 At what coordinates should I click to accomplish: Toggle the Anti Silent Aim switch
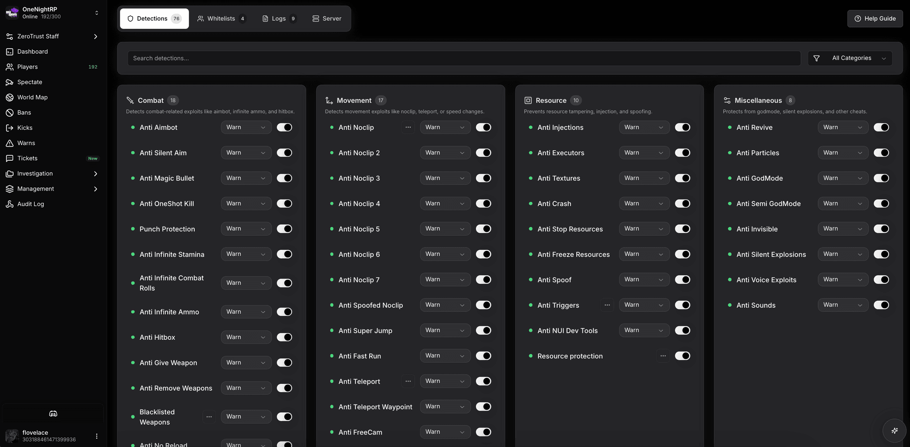point(284,153)
